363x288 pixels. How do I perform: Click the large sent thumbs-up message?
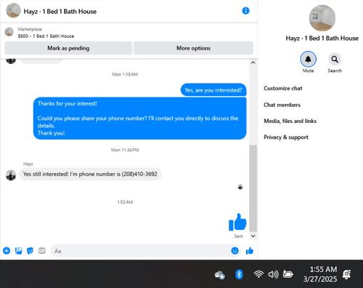click(x=237, y=222)
